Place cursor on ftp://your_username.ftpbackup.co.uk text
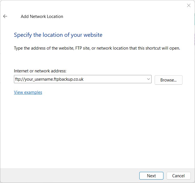Image resolution: width=195 pixels, height=183 pixels. pos(49,79)
